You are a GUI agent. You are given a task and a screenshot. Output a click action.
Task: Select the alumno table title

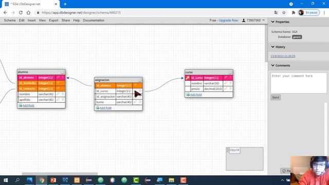coord(23,72)
